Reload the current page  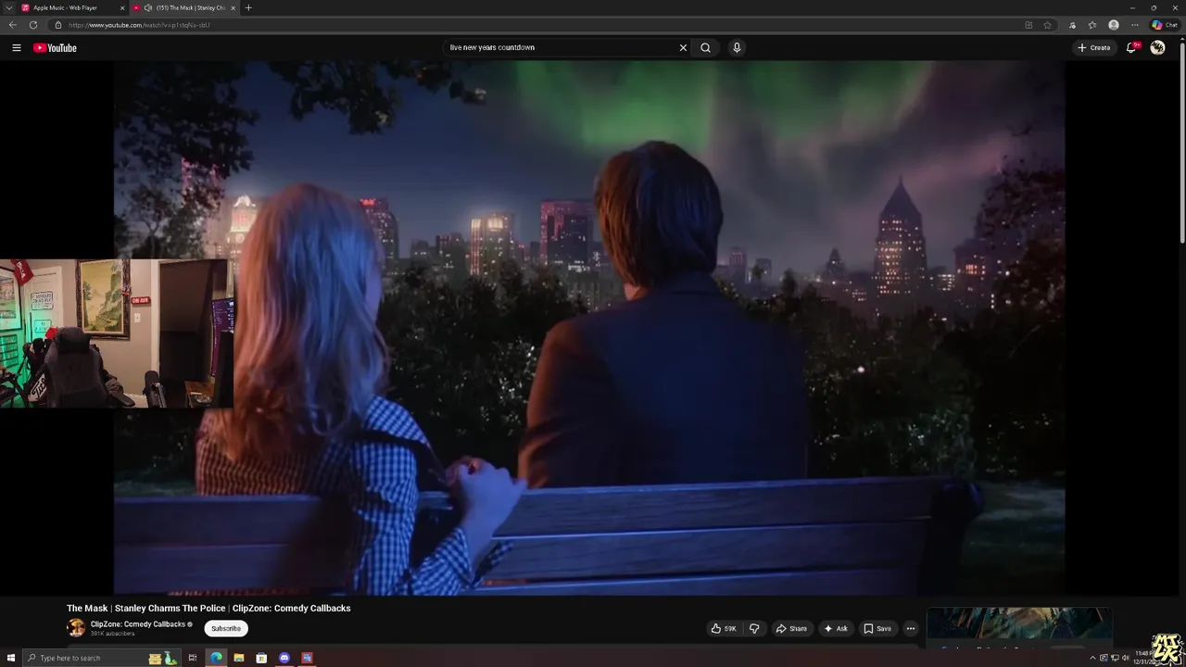click(x=33, y=25)
